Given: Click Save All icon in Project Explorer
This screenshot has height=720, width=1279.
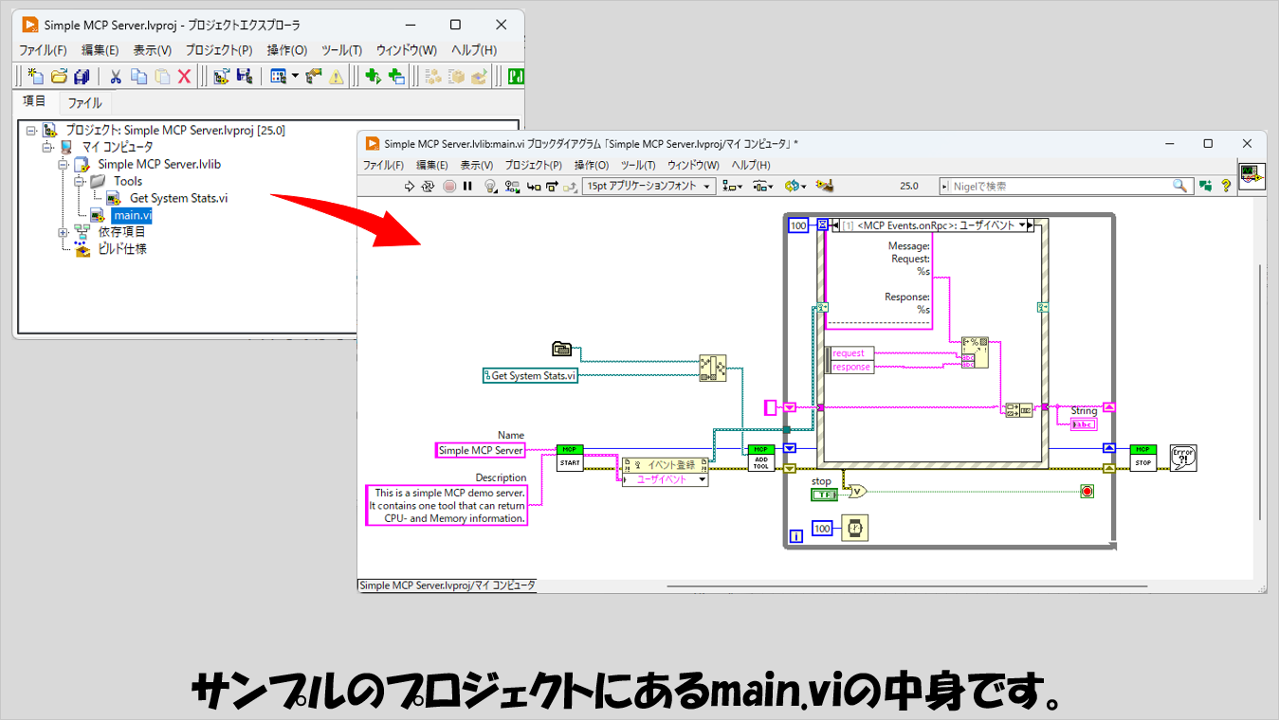Looking at the screenshot, I should [82, 77].
